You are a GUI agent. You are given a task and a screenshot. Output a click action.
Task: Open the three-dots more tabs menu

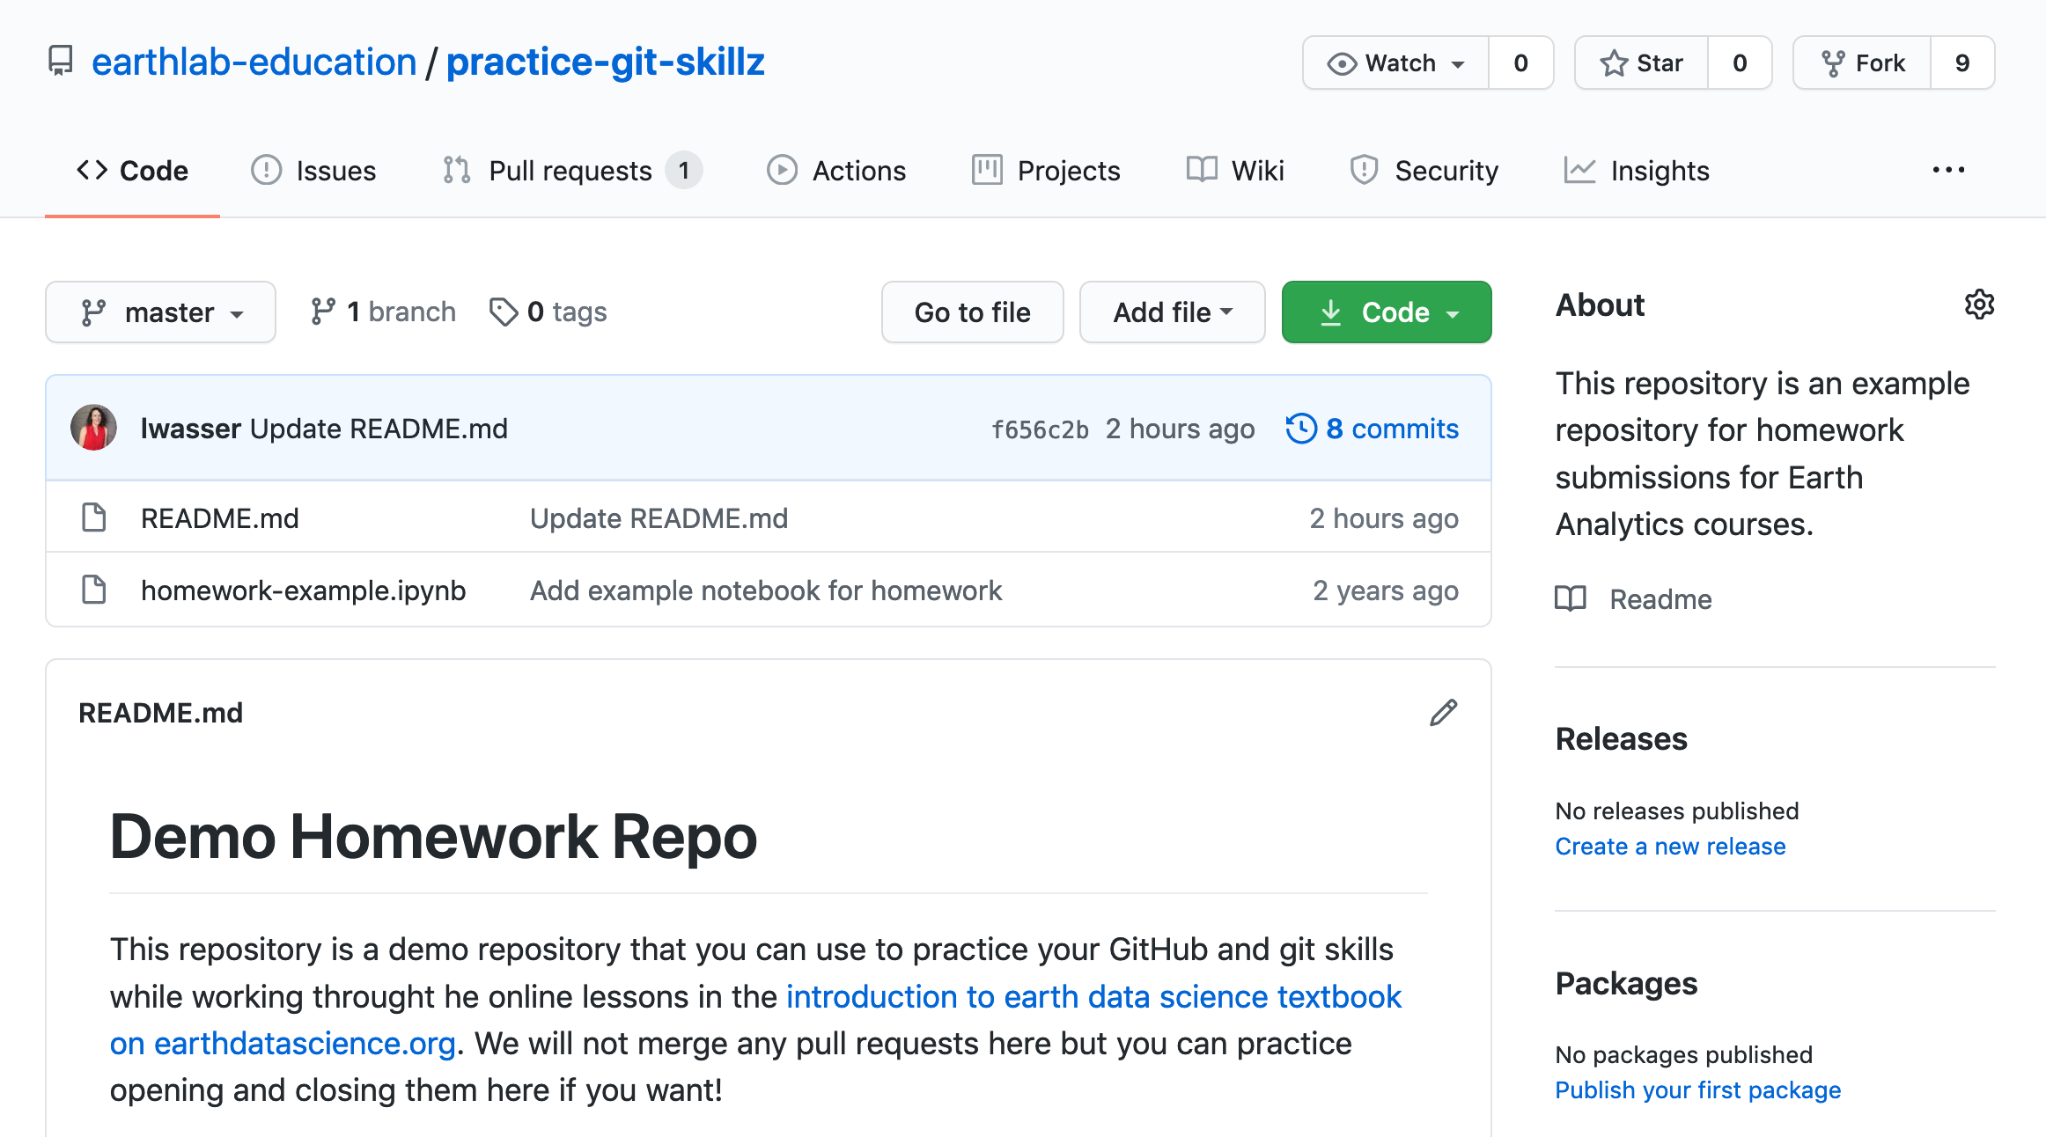[x=1948, y=170]
